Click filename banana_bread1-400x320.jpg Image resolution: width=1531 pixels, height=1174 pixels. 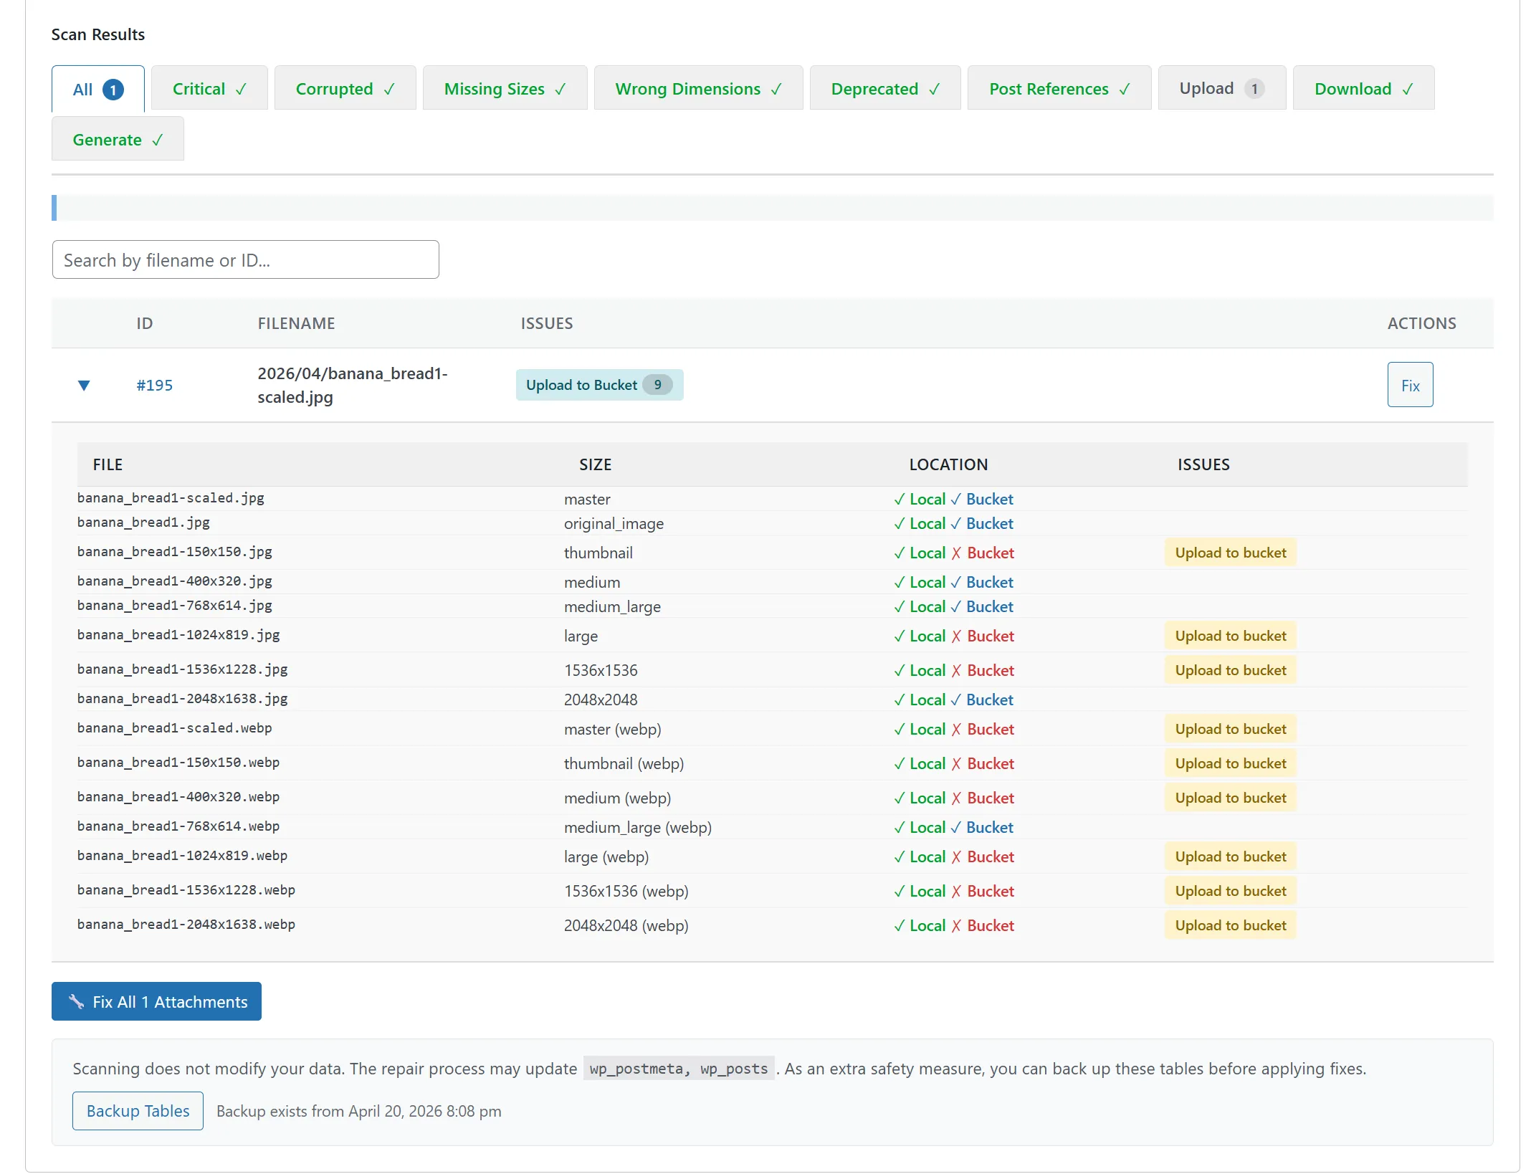[175, 581]
